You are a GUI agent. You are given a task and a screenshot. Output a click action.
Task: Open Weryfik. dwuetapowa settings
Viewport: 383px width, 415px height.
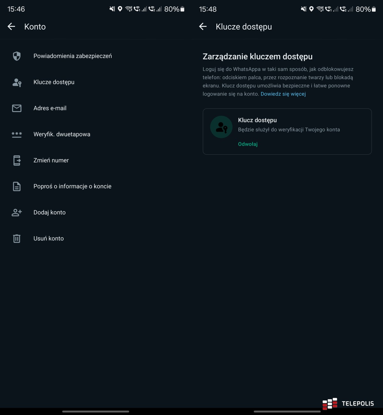click(62, 134)
